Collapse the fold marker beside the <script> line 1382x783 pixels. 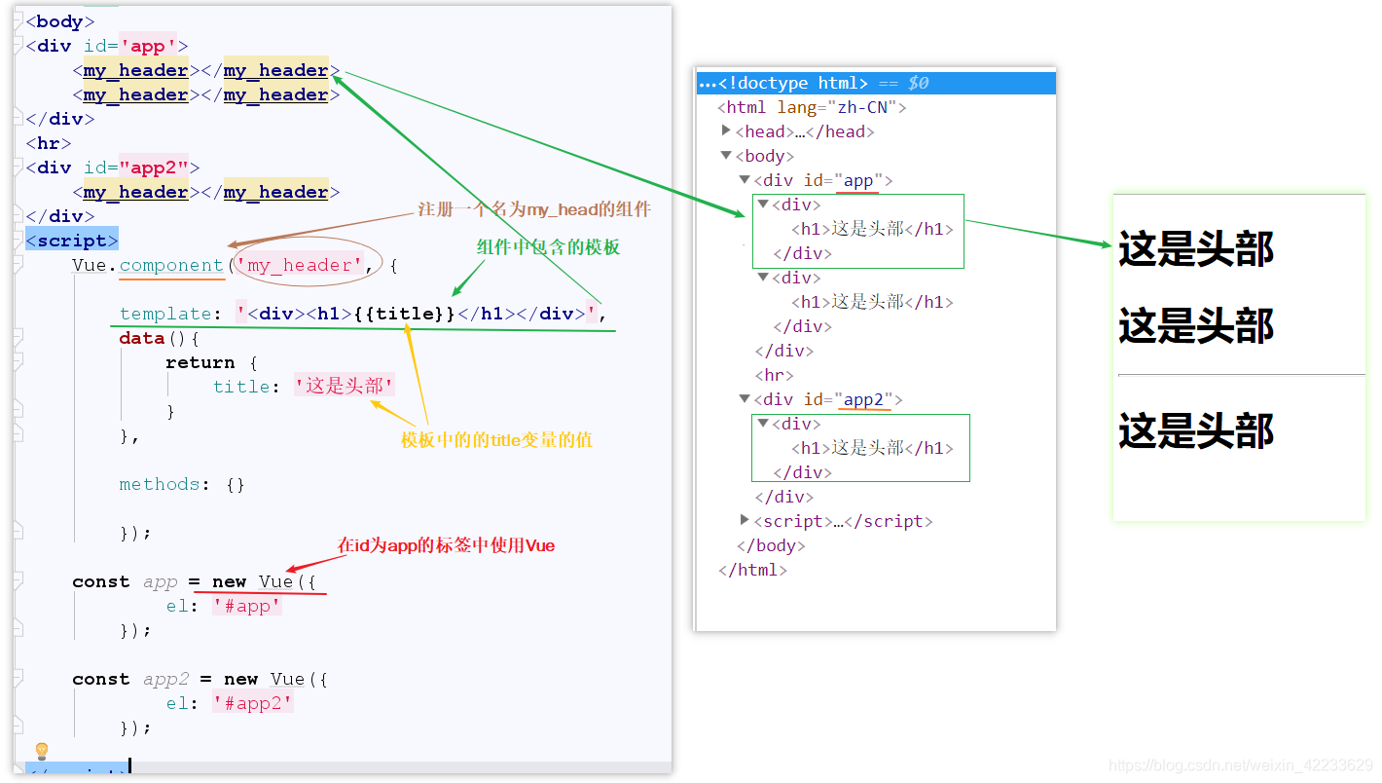18,241
